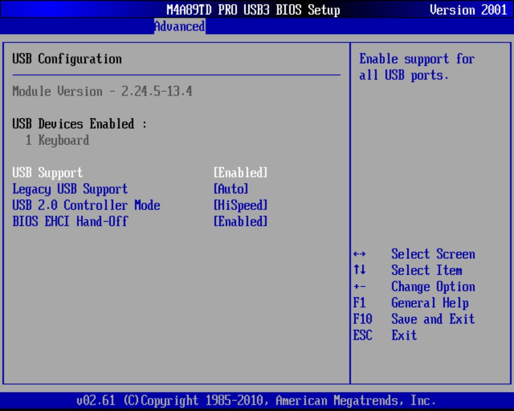This screenshot has width=514, height=411.
Task: Open the USB 2.0 Controller Mode selector
Action: click(86, 205)
